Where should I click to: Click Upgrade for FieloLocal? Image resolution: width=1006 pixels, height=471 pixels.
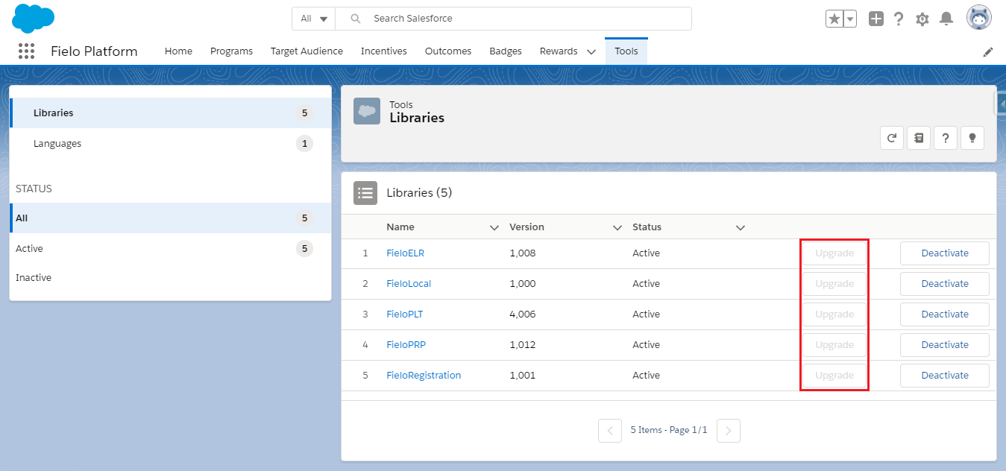pyautogui.click(x=834, y=284)
